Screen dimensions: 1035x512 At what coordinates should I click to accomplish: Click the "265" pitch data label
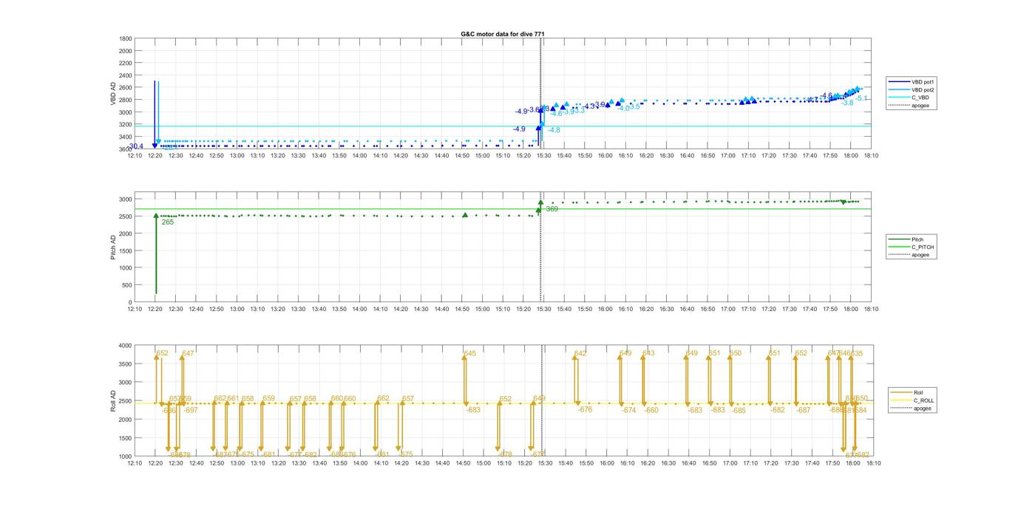click(x=168, y=222)
